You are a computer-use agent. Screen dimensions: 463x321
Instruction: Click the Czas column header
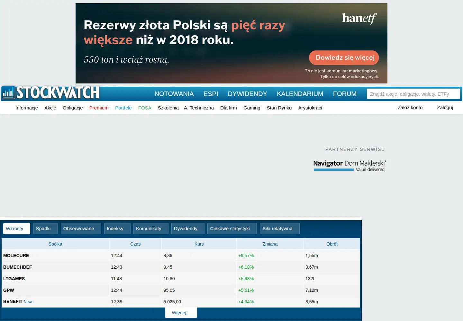pyautogui.click(x=135, y=244)
